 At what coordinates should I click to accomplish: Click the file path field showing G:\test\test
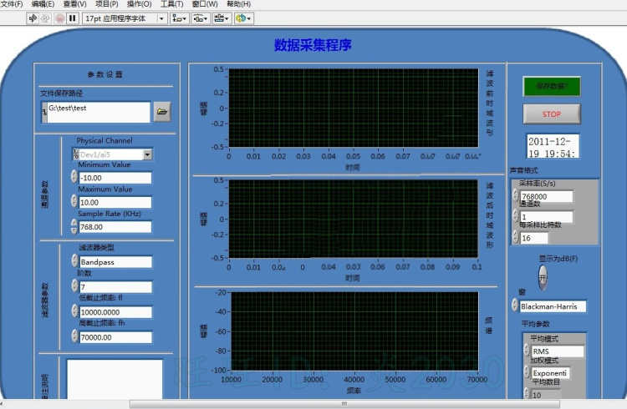click(x=99, y=112)
